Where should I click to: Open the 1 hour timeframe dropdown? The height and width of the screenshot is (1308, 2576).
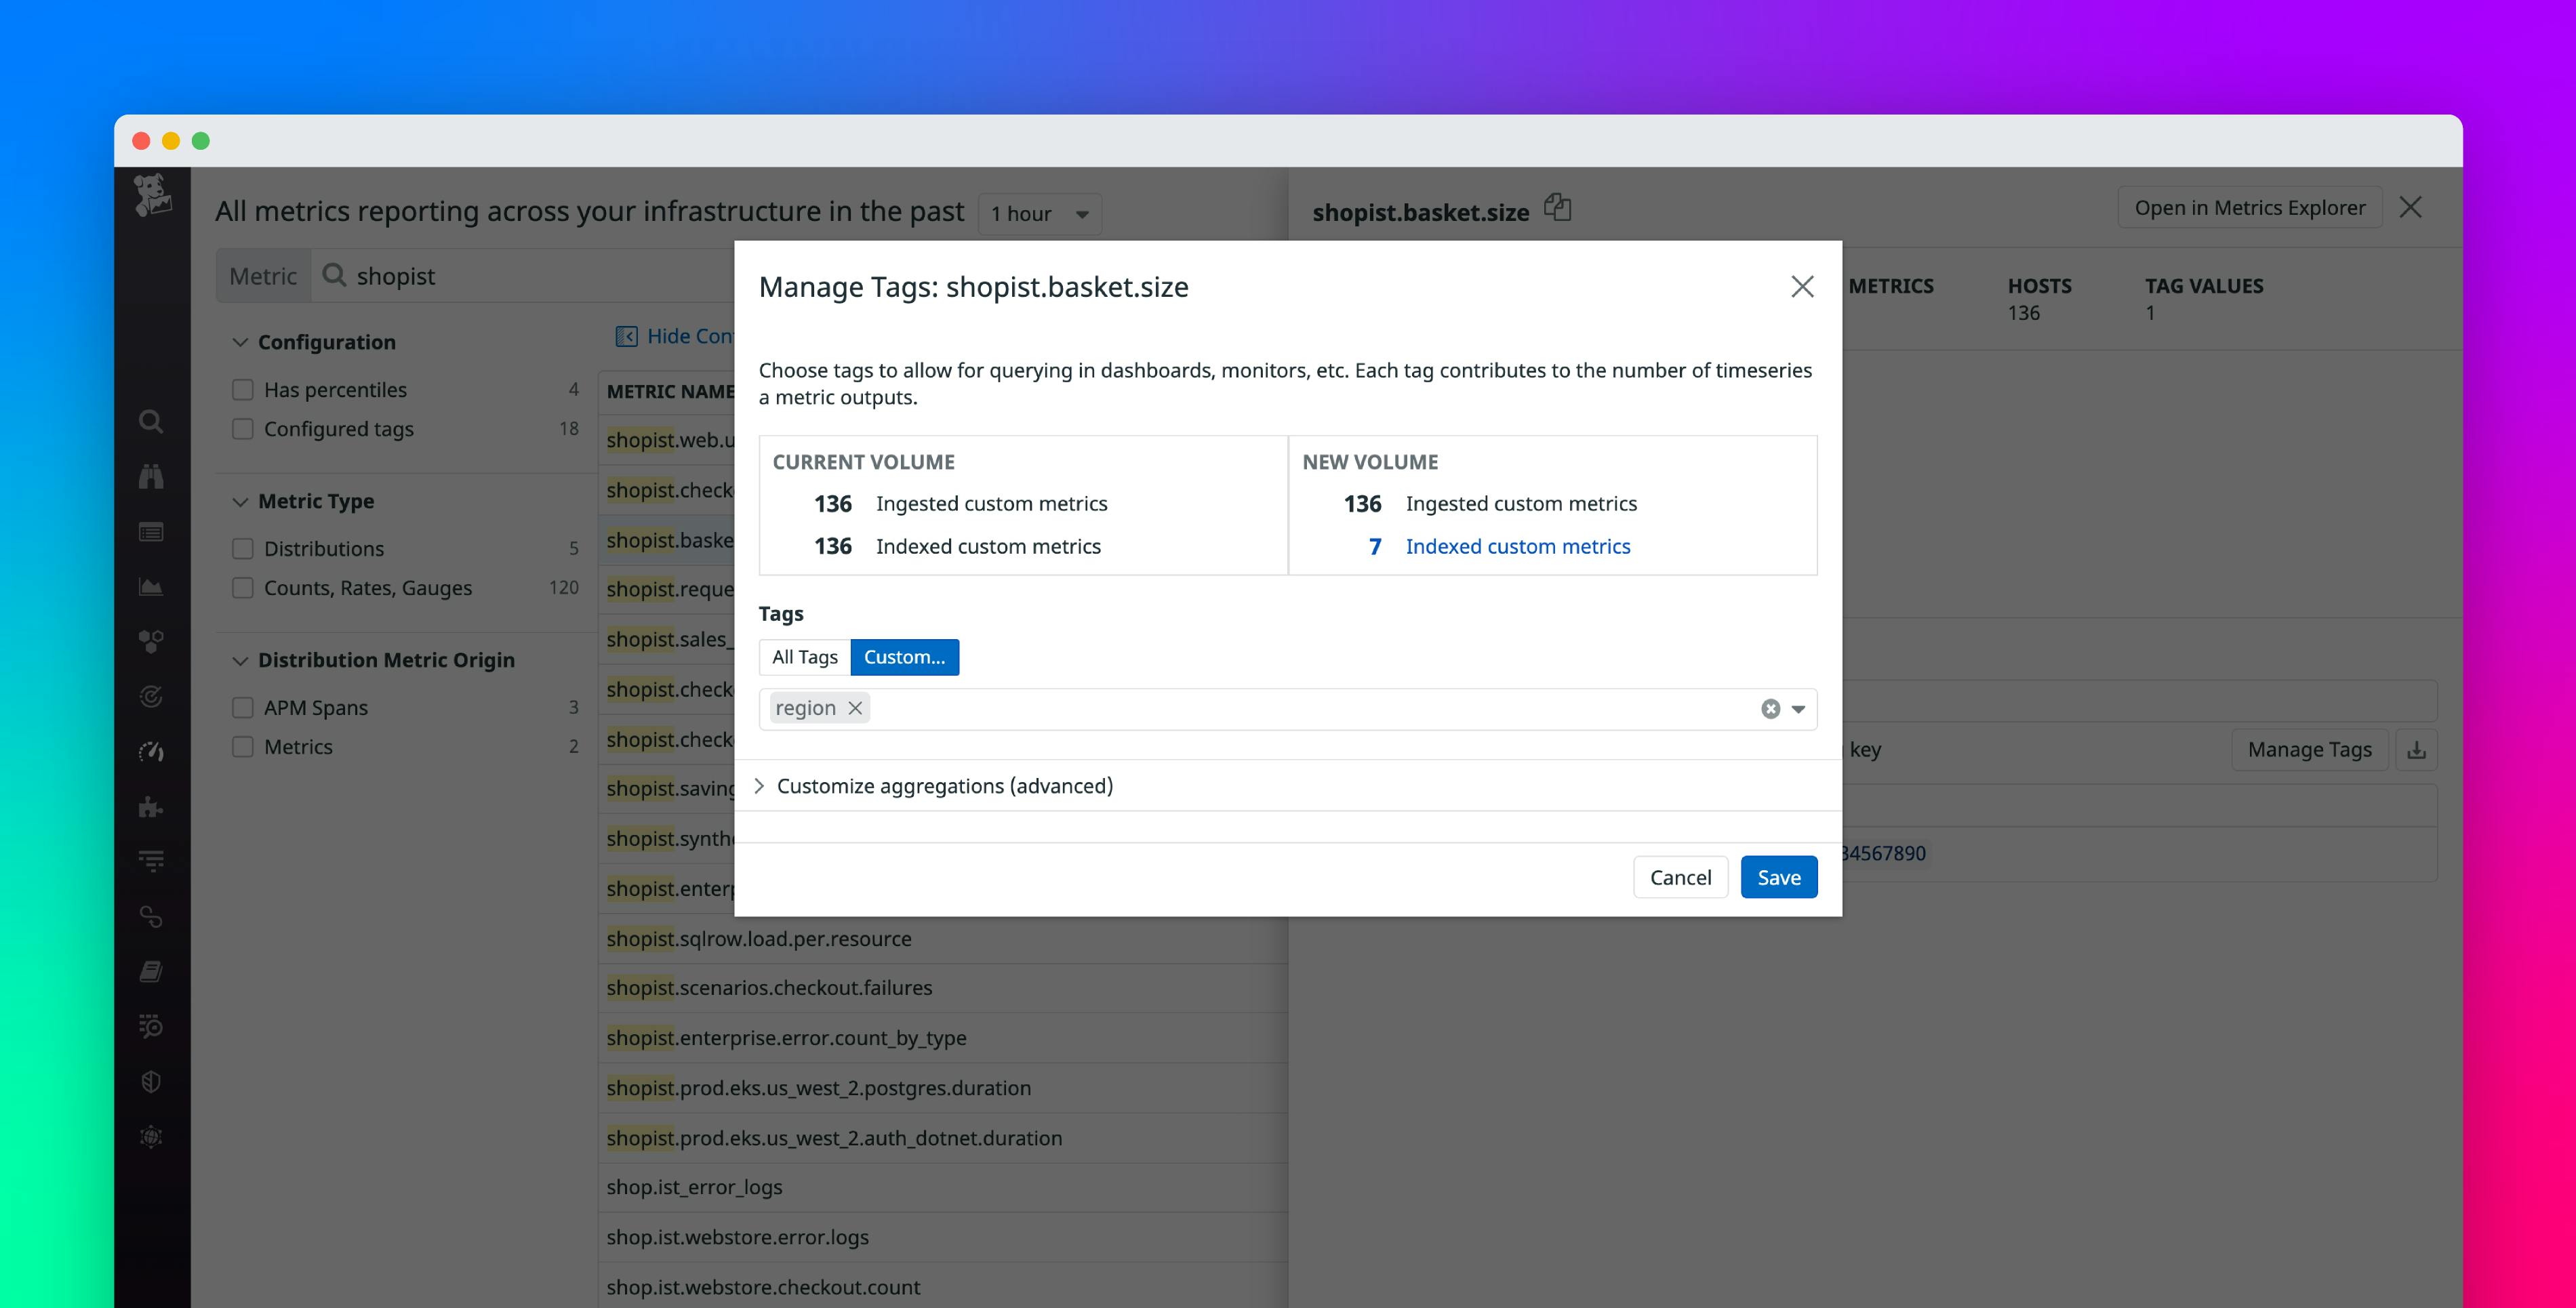pyautogui.click(x=1039, y=213)
